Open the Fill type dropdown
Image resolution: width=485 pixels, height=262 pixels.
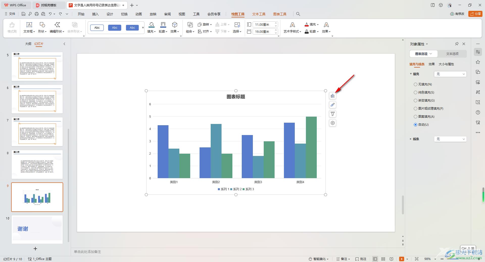[x=450, y=74]
